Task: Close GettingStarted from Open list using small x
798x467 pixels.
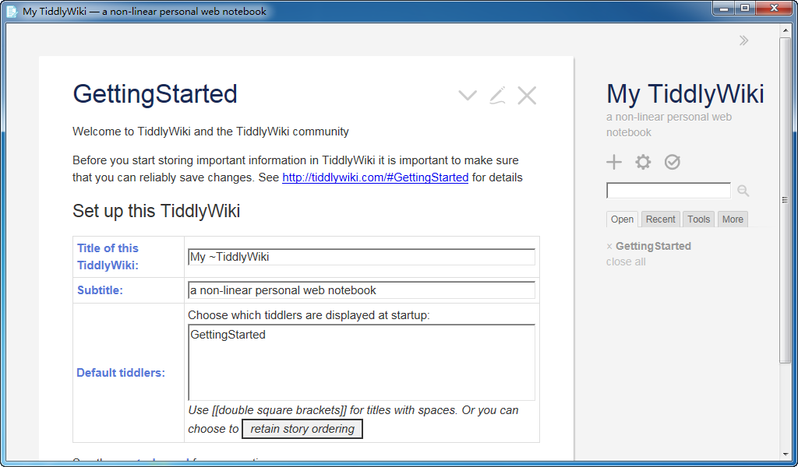Action: click(x=609, y=247)
